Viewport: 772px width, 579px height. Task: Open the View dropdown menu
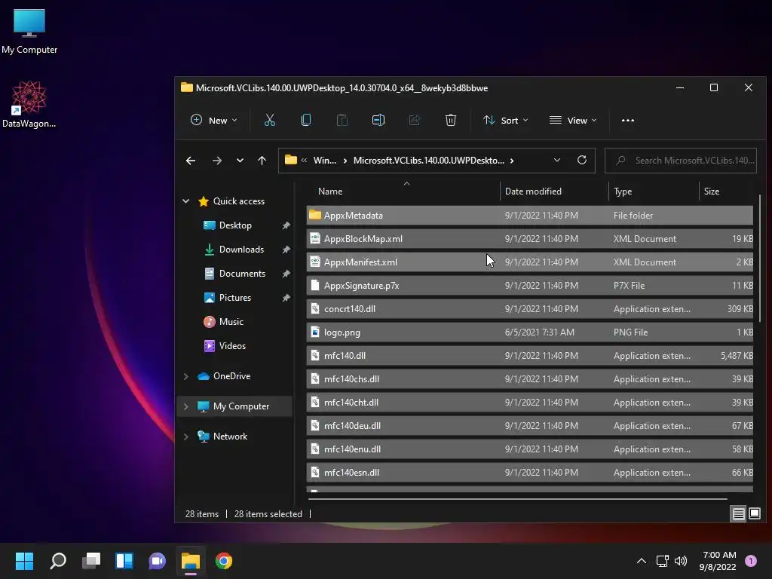[x=573, y=120]
